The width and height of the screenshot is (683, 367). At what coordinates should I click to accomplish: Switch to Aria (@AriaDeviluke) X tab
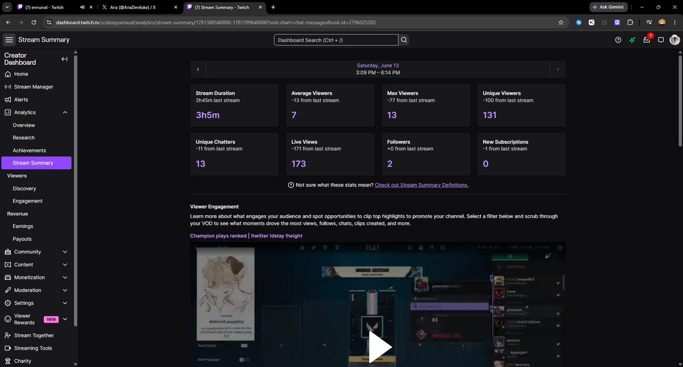(x=137, y=7)
